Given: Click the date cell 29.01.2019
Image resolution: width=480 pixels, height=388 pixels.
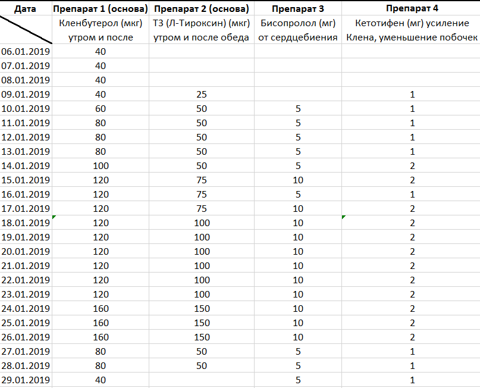Looking at the screenshot, I should 26,380.
